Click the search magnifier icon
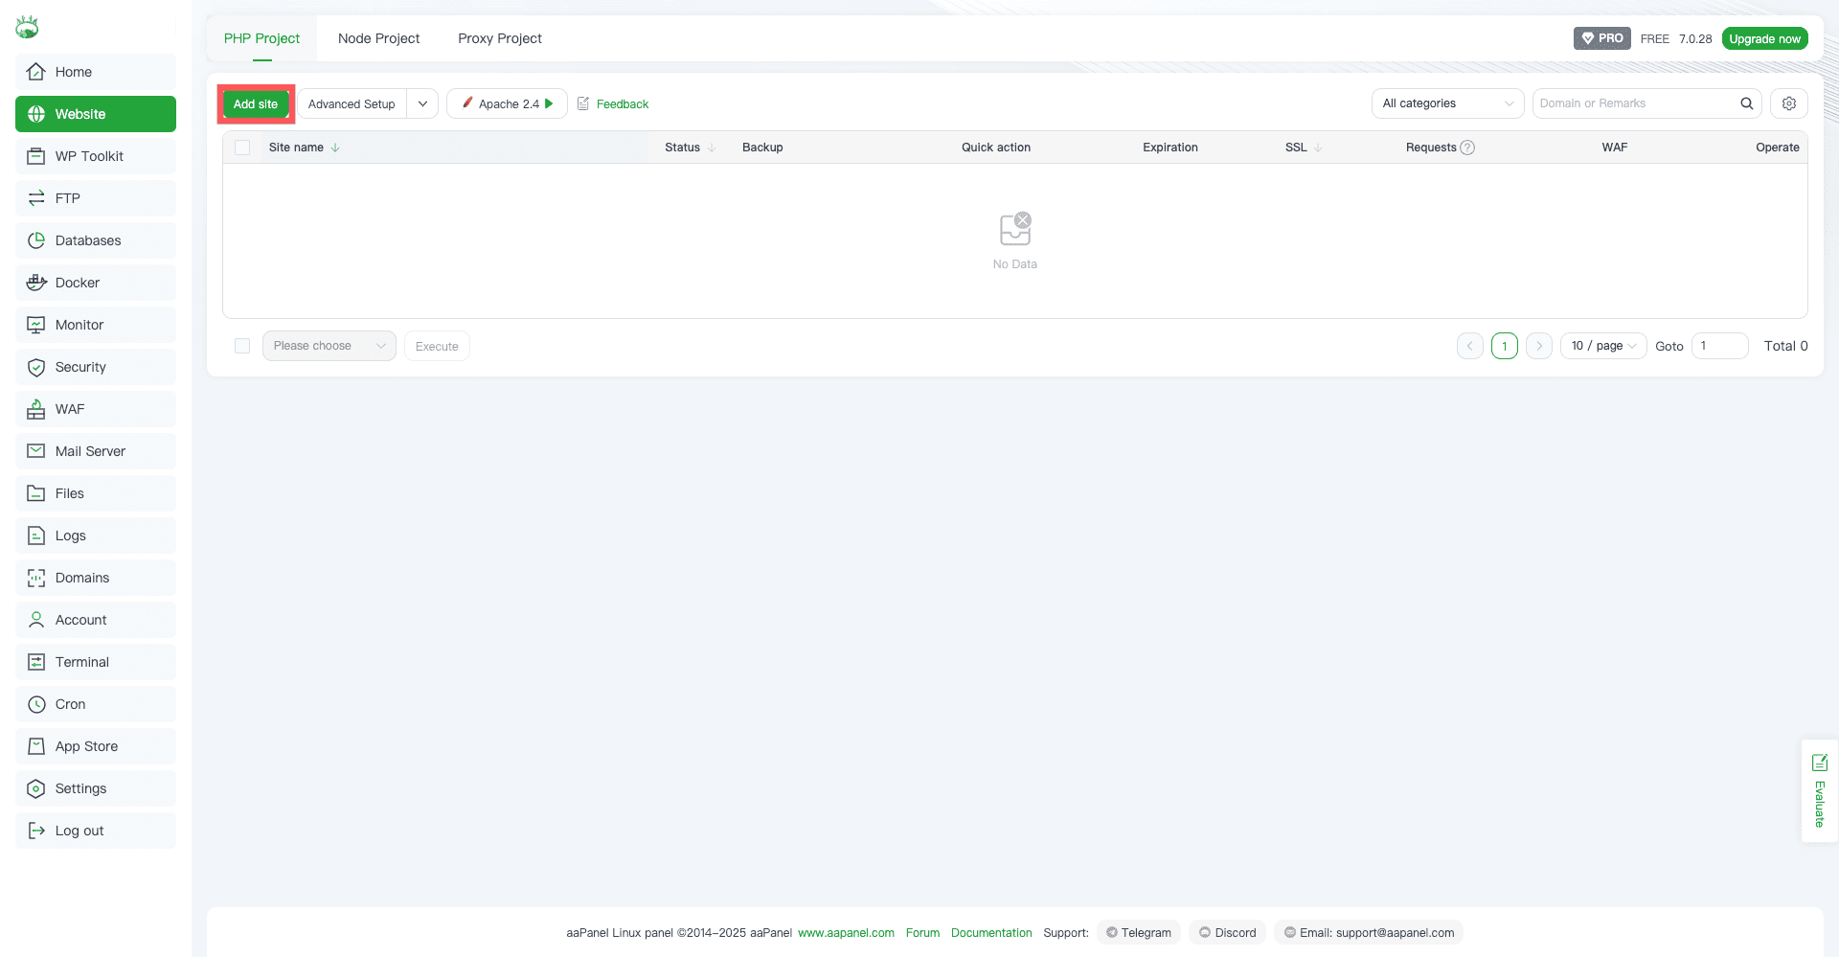 1746,103
